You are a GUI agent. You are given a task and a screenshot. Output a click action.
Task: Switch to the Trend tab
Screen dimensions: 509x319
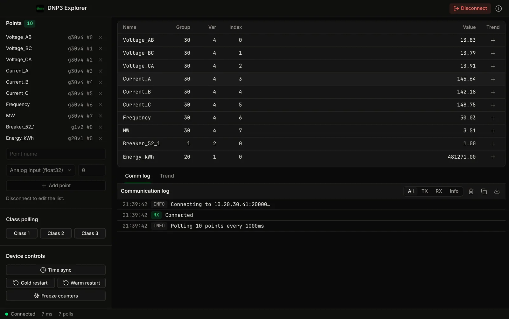point(167,176)
